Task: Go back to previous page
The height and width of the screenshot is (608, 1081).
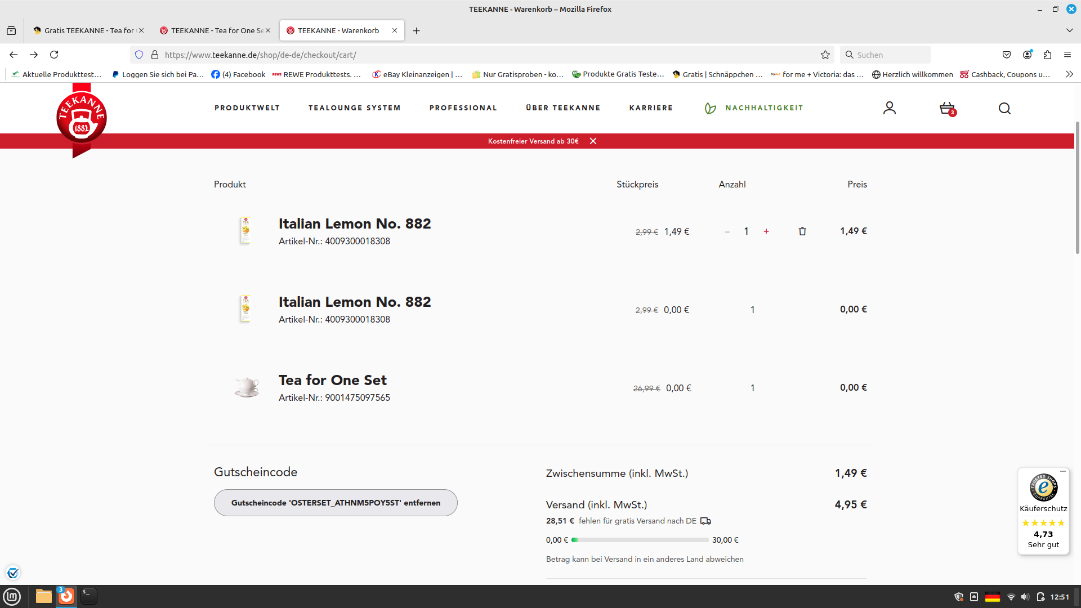Action: [14, 55]
